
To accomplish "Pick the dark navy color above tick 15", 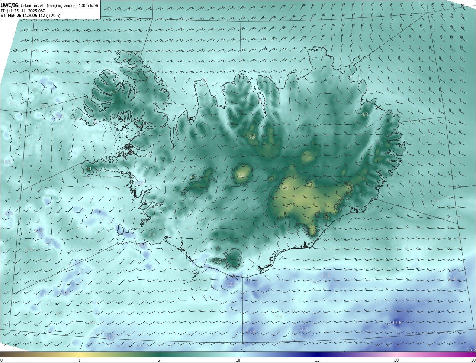I will coord(317,354).
